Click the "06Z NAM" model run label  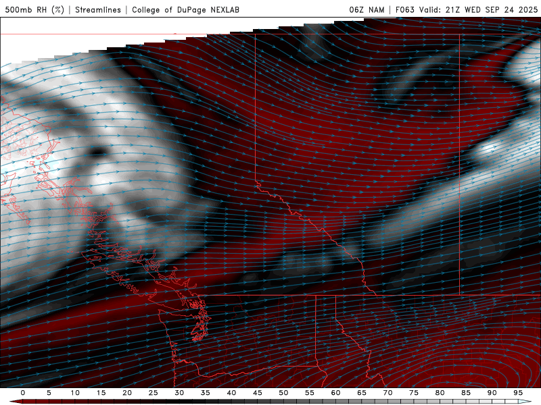pos(367,9)
